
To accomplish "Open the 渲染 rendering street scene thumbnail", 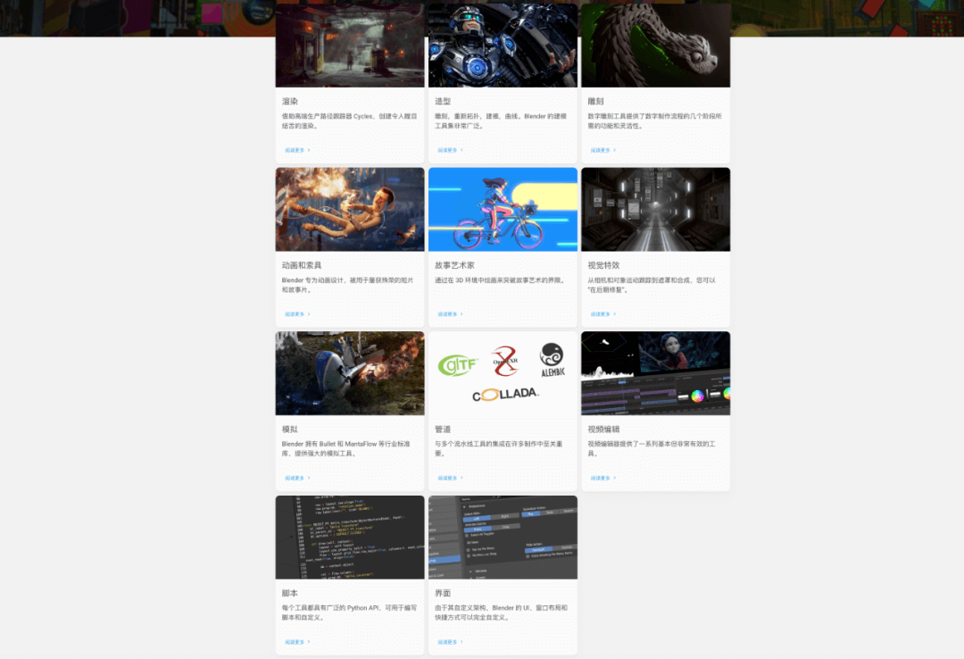I will [350, 46].
